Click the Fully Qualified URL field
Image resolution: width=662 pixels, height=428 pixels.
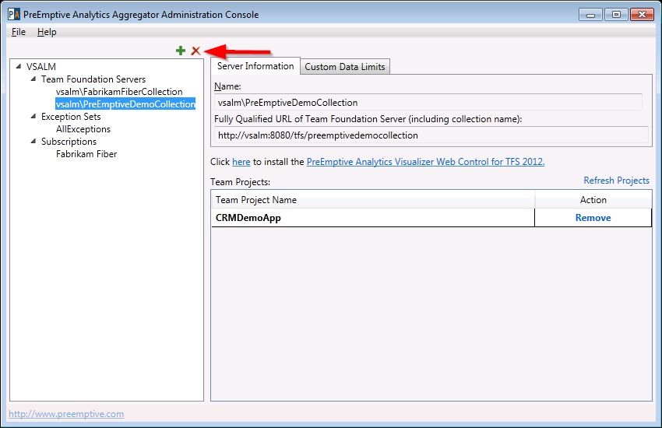coord(431,135)
